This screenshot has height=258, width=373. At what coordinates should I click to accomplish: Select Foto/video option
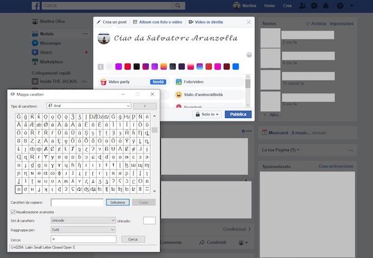click(x=209, y=82)
